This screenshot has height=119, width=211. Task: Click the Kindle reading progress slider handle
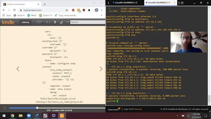(x=37, y=108)
